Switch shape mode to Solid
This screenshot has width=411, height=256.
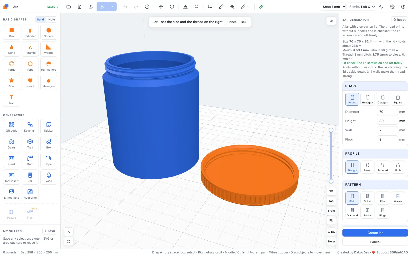[x=40, y=19]
